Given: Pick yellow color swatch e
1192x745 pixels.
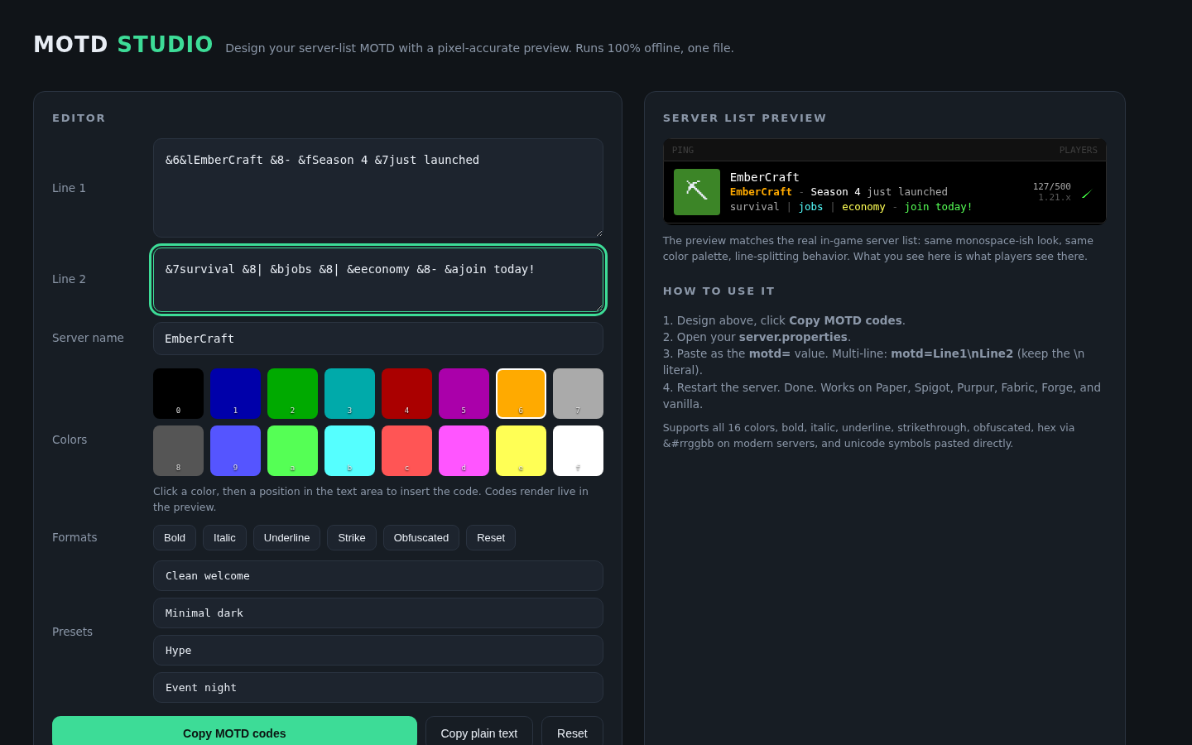Looking at the screenshot, I should coord(521,450).
